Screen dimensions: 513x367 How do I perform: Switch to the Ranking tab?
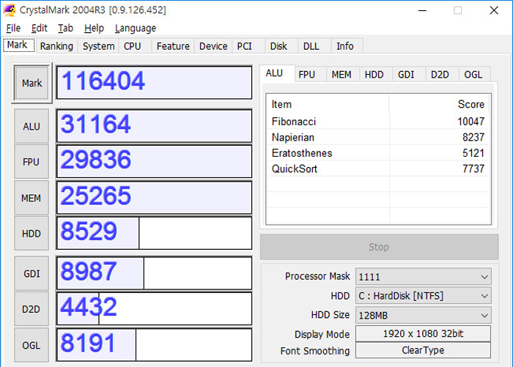click(x=56, y=46)
